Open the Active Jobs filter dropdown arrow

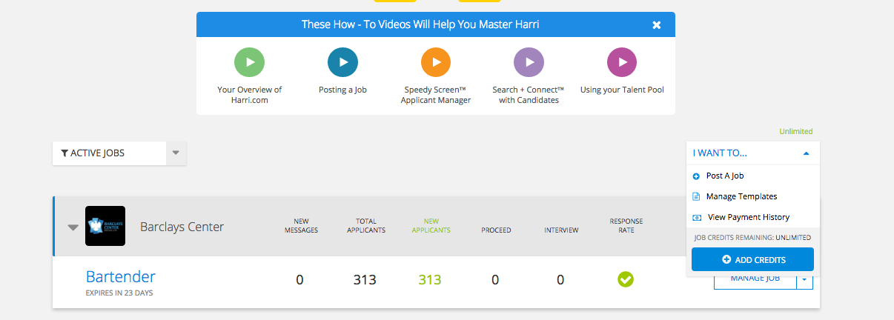tap(176, 153)
